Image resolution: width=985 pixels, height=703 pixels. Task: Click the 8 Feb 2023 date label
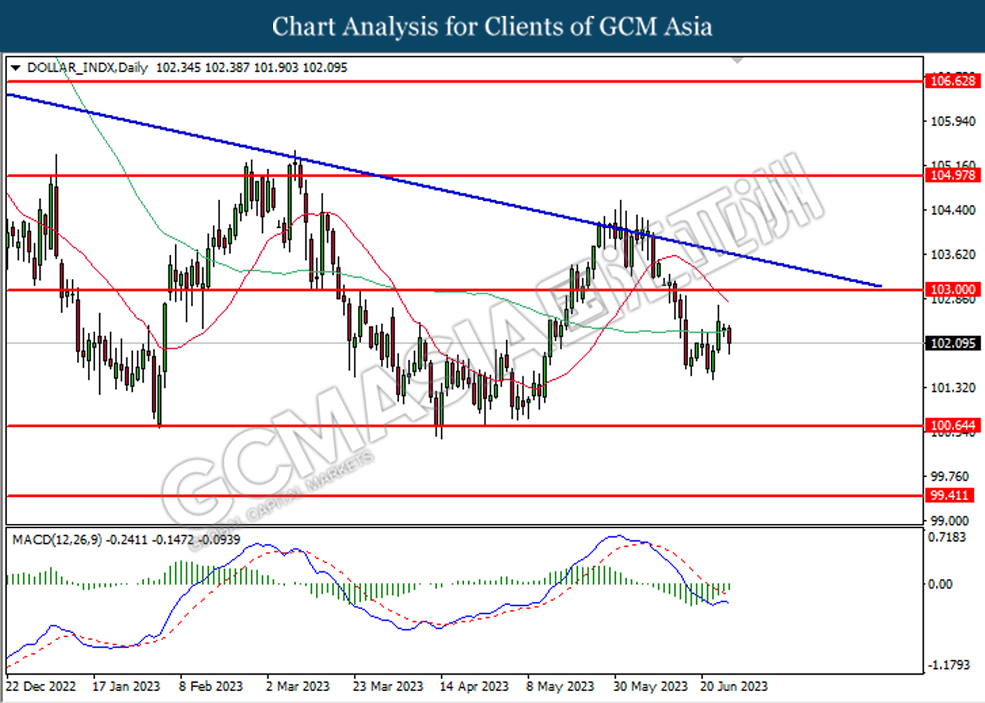211,687
